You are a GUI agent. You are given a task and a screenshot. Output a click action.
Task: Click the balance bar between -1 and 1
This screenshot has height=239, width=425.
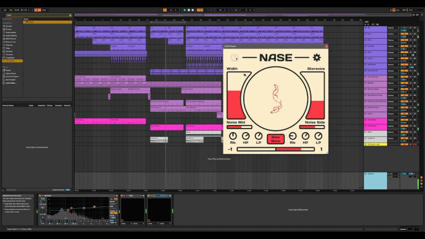(x=275, y=149)
